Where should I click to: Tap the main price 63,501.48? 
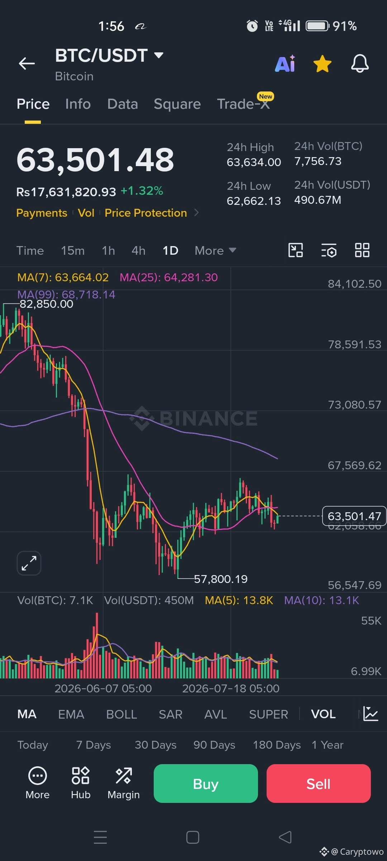click(x=95, y=160)
